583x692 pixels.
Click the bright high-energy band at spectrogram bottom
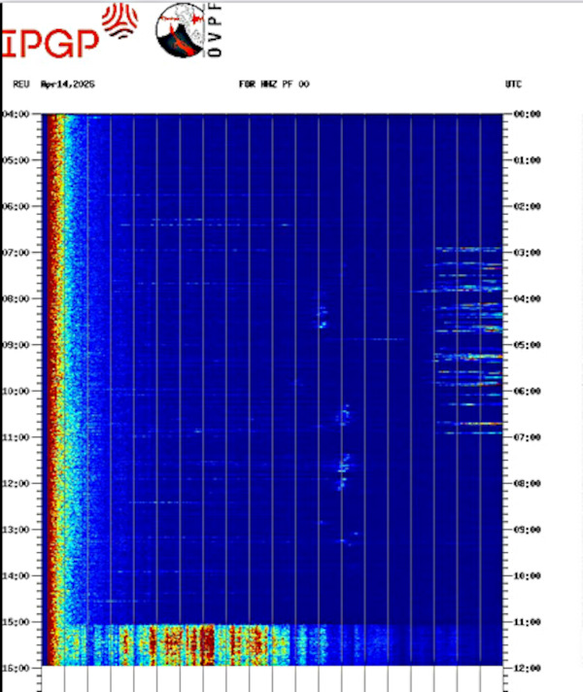(x=194, y=645)
